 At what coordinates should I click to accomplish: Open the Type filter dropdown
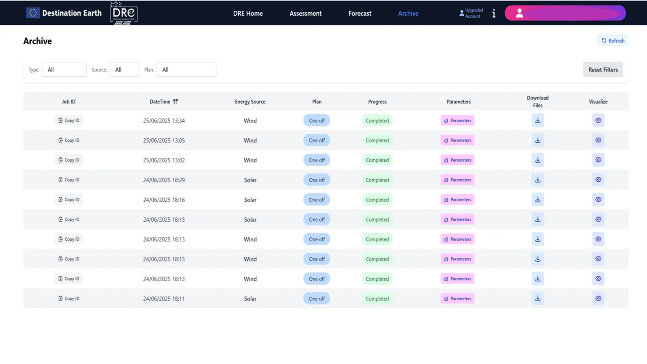click(x=64, y=70)
